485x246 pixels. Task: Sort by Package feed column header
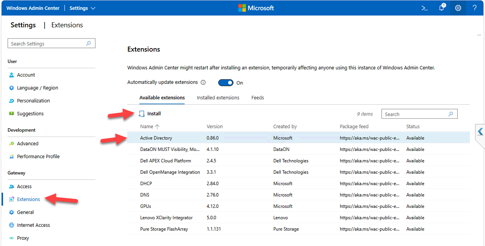tap(354, 127)
